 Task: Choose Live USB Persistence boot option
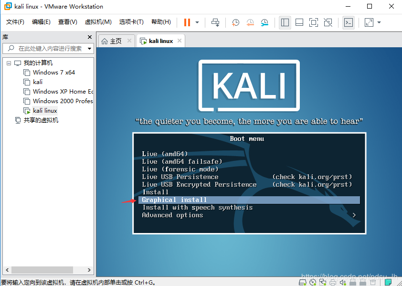180,177
